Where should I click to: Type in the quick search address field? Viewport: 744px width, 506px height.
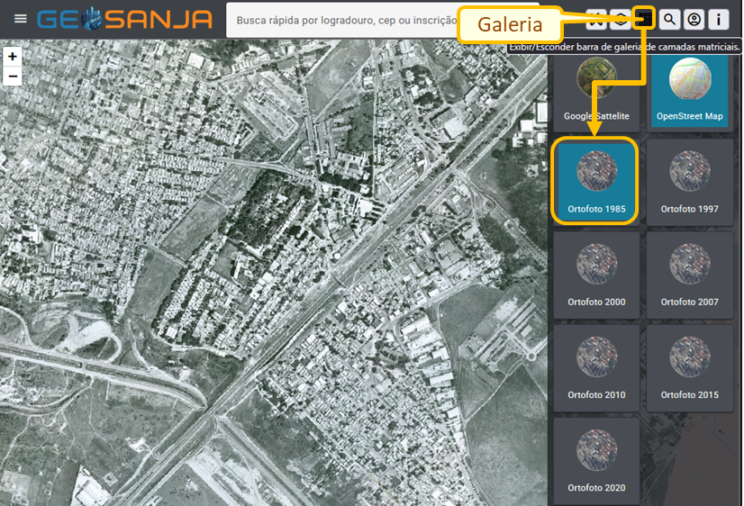click(342, 20)
